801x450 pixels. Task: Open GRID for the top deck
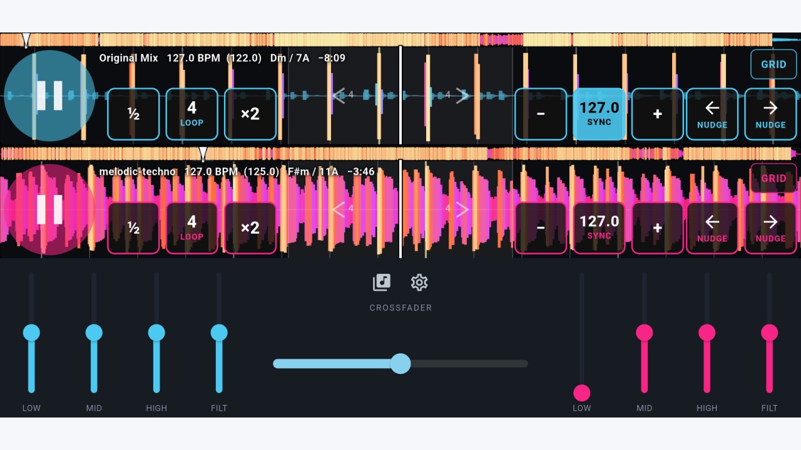[x=773, y=64]
